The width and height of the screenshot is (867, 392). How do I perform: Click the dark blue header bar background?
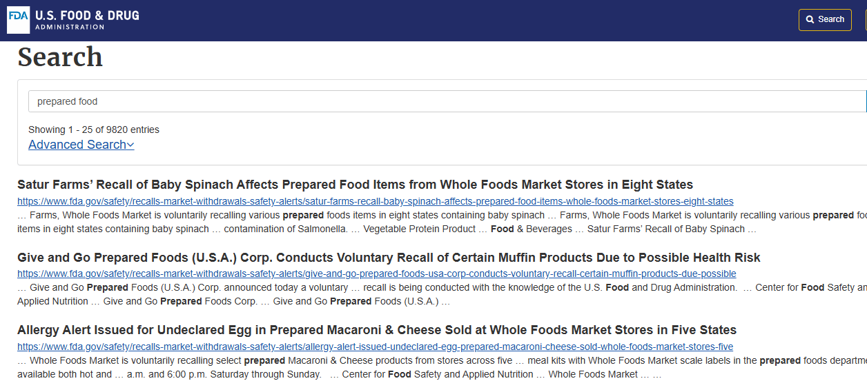click(449, 19)
